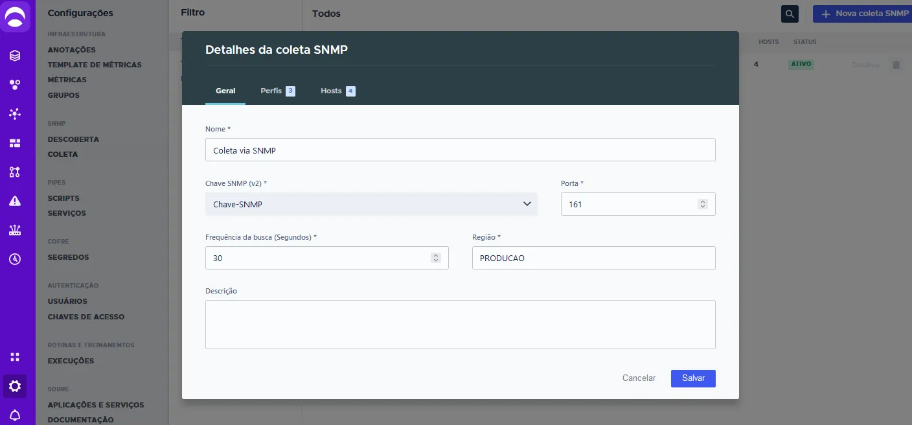Open CHAVES DE ACESSO menu item
The width and height of the screenshot is (912, 425).
(x=86, y=317)
